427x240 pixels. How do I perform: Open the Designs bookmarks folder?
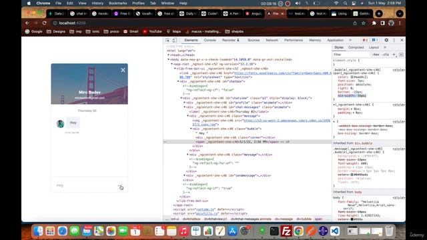pos(56,31)
